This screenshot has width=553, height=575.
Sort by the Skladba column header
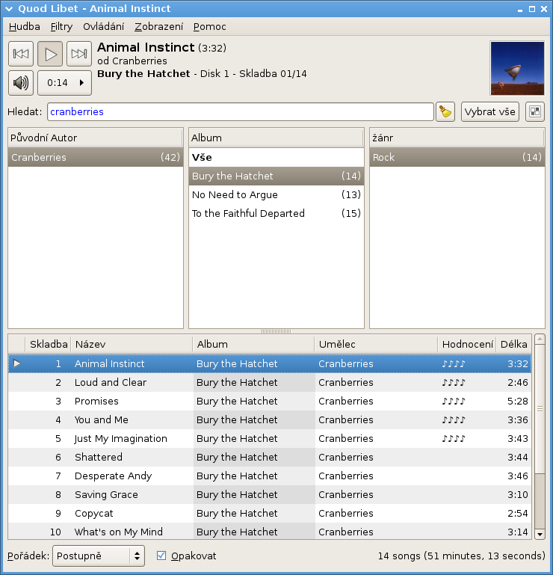48,345
